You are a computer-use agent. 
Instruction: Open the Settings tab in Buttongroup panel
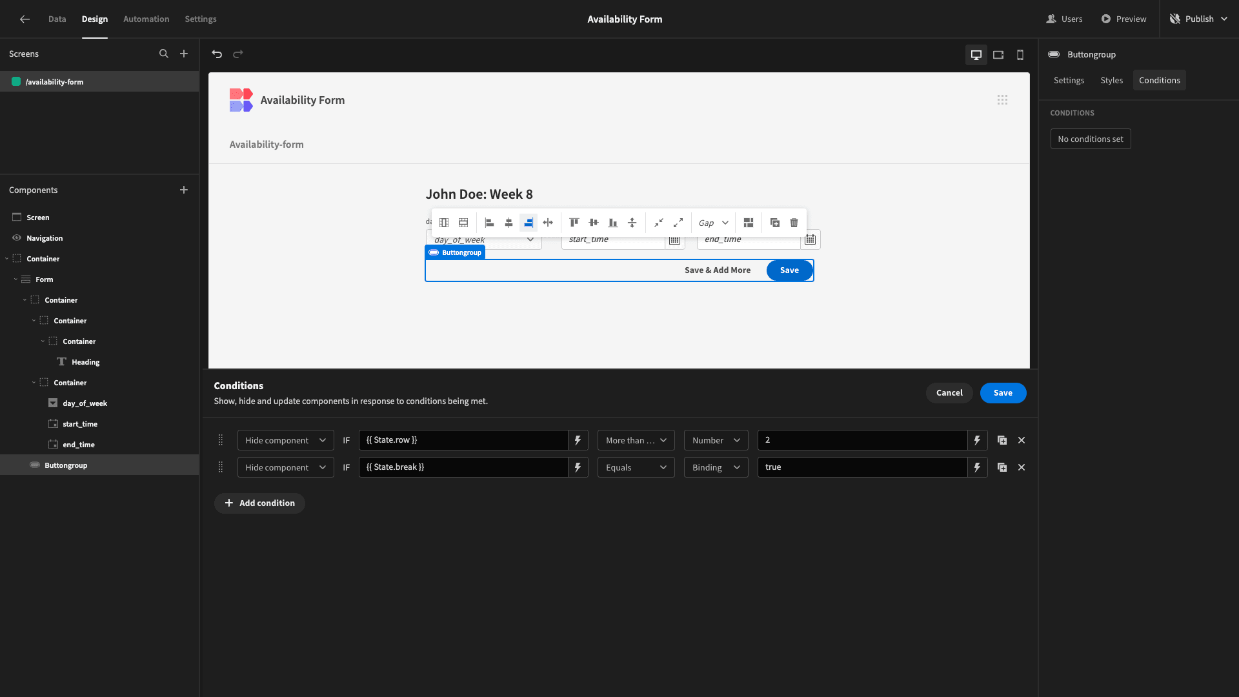[1069, 81]
